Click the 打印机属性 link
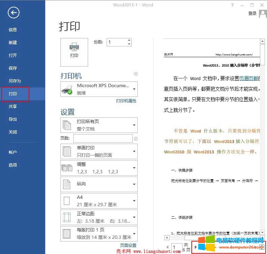The height and width of the screenshot is (254, 267). pos(126,101)
